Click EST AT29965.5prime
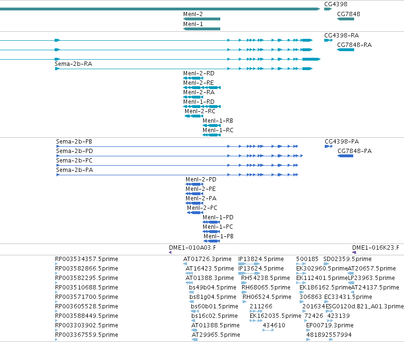 coord(195,340)
